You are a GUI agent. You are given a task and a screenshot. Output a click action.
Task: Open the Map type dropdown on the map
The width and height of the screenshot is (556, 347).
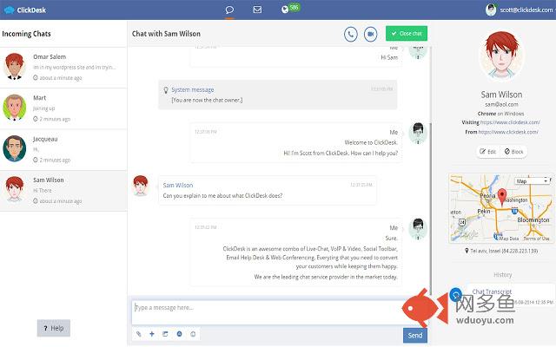(532, 181)
